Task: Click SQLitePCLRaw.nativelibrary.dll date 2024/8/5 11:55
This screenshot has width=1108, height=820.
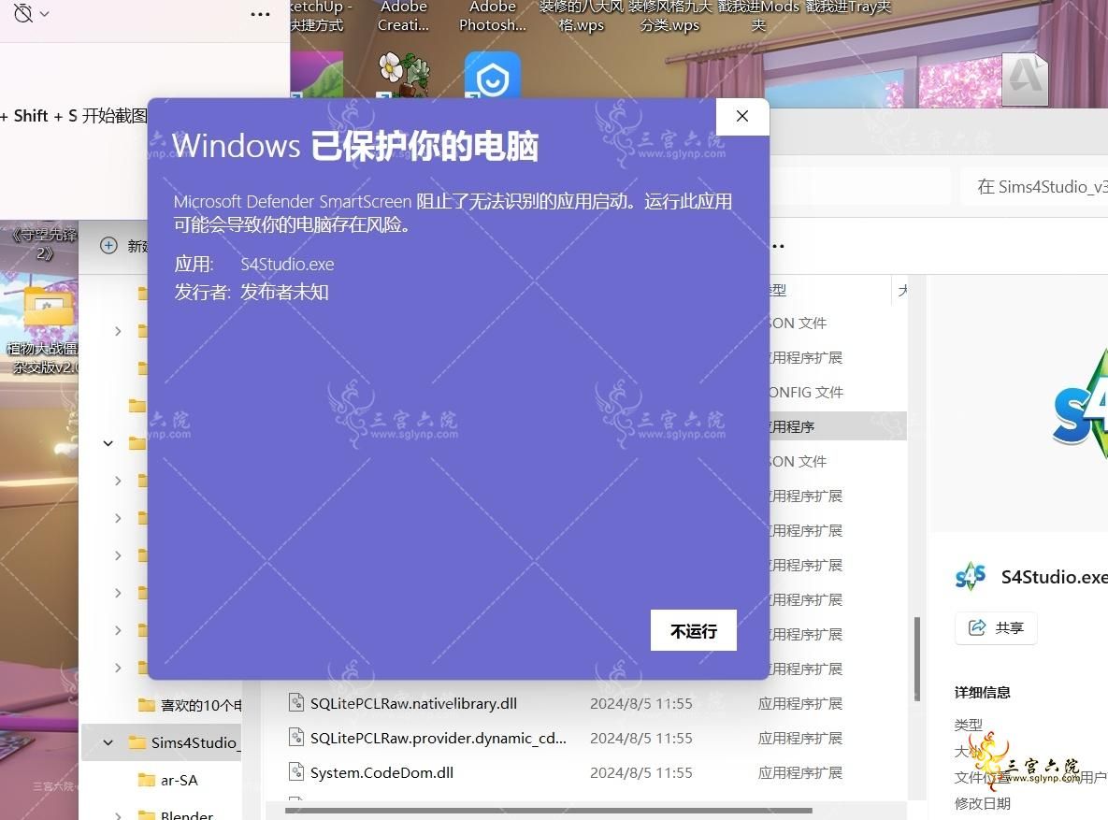Action: click(x=640, y=703)
